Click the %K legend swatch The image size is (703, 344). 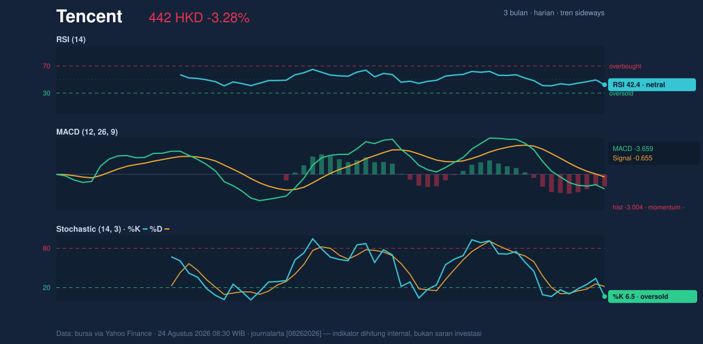pos(145,229)
